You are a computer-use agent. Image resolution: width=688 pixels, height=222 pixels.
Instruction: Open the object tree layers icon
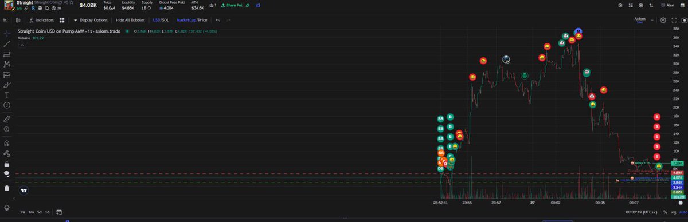click(x=7, y=207)
